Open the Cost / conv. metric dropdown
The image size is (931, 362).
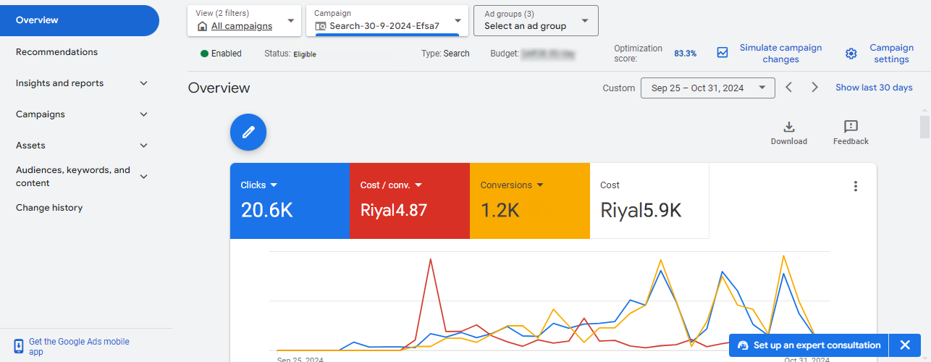click(418, 185)
